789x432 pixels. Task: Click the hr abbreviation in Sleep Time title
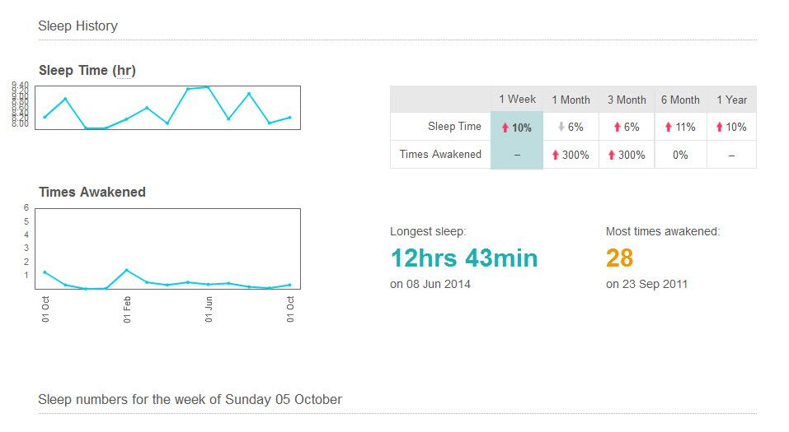[x=124, y=70]
